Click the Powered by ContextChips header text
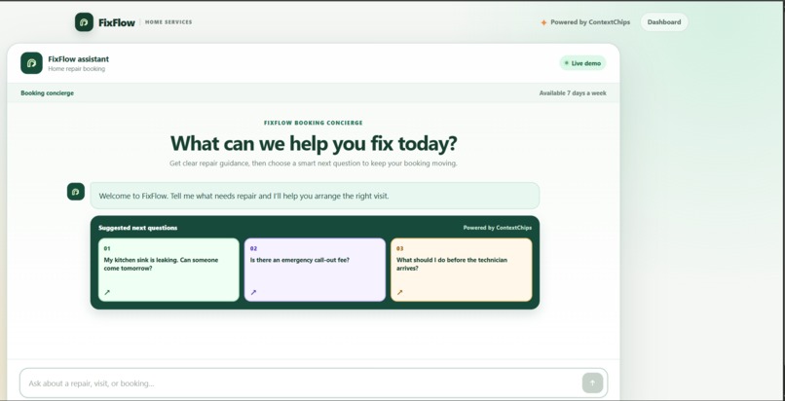This screenshot has height=401, width=785. click(590, 22)
